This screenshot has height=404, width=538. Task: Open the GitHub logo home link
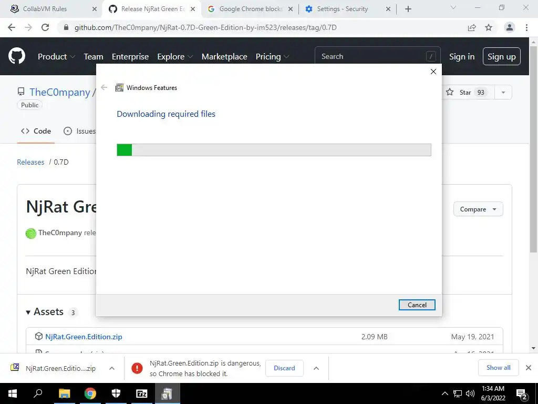[16, 56]
